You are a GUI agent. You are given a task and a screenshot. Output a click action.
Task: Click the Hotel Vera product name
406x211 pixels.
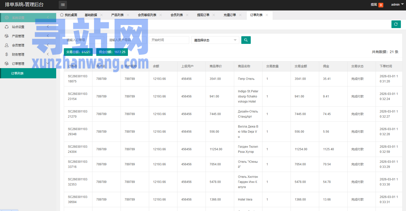[x=245, y=200]
